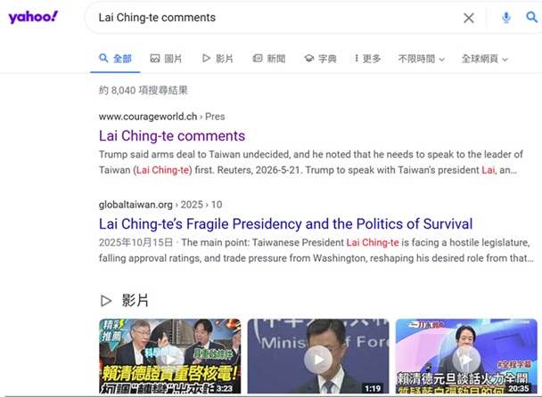This screenshot has height=397, width=542.
Task: Click the Yahoo logo
Action: [33, 17]
